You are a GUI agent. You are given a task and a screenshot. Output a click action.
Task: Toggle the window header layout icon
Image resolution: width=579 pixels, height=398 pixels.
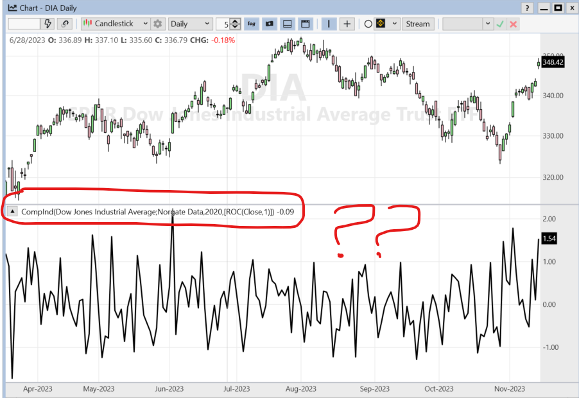[x=305, y=24]
